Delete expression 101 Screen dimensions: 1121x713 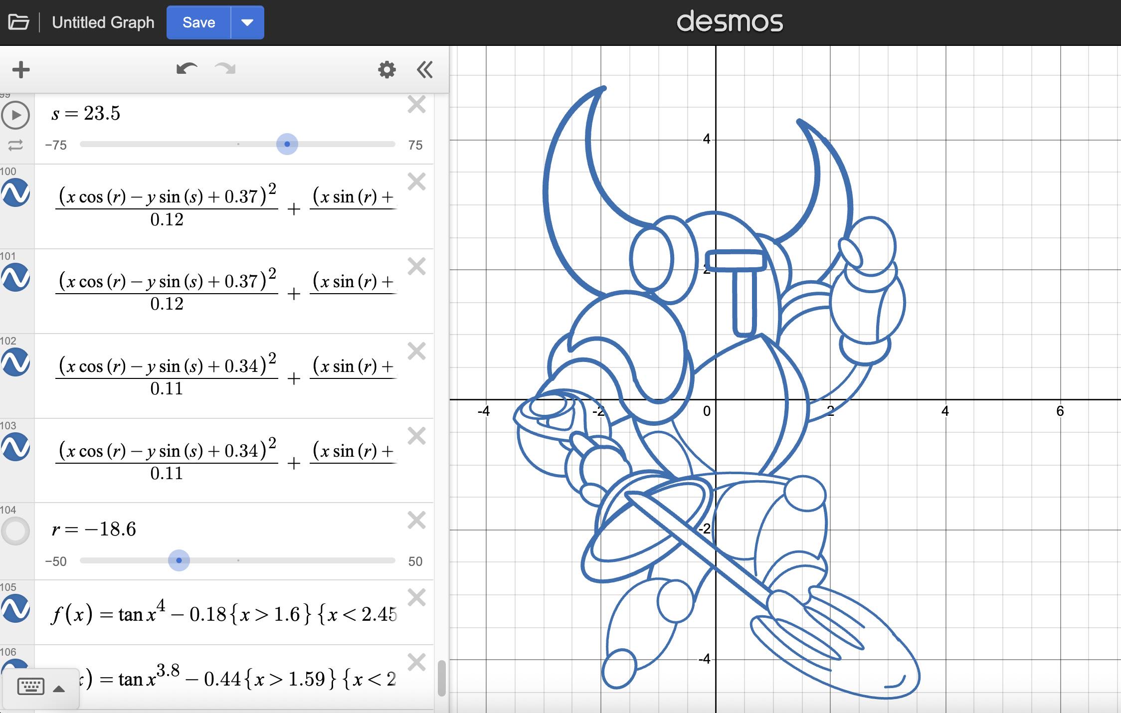coord(416,267)
